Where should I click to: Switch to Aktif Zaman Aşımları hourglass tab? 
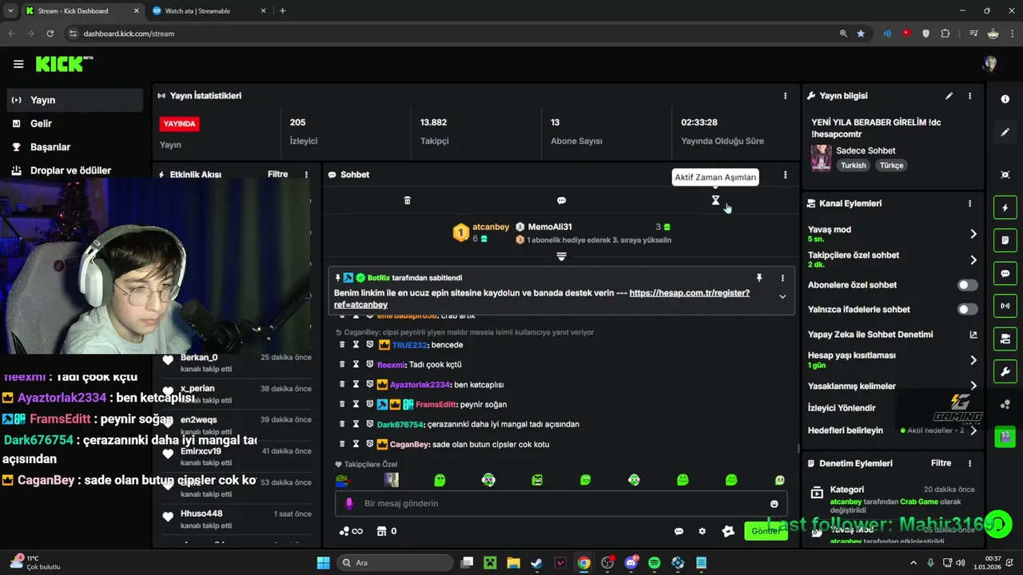pyautogui.click(x=715, y=200)
